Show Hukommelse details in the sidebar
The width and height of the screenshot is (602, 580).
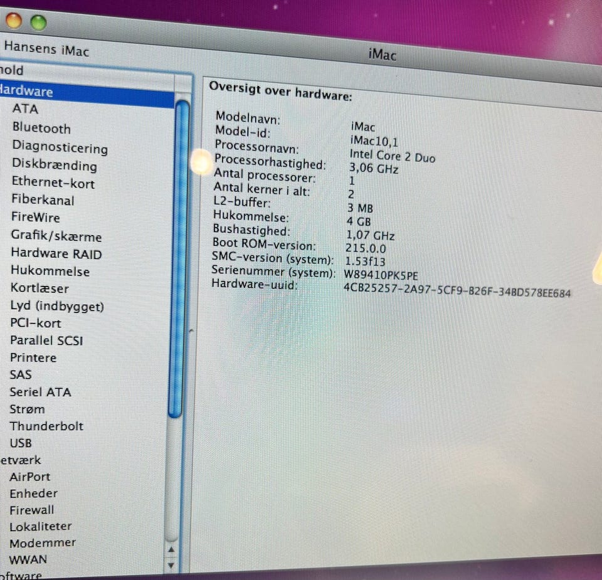(x=50, y=271)
